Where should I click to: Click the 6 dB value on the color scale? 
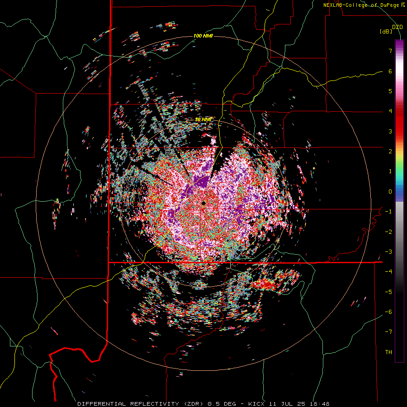390,71
